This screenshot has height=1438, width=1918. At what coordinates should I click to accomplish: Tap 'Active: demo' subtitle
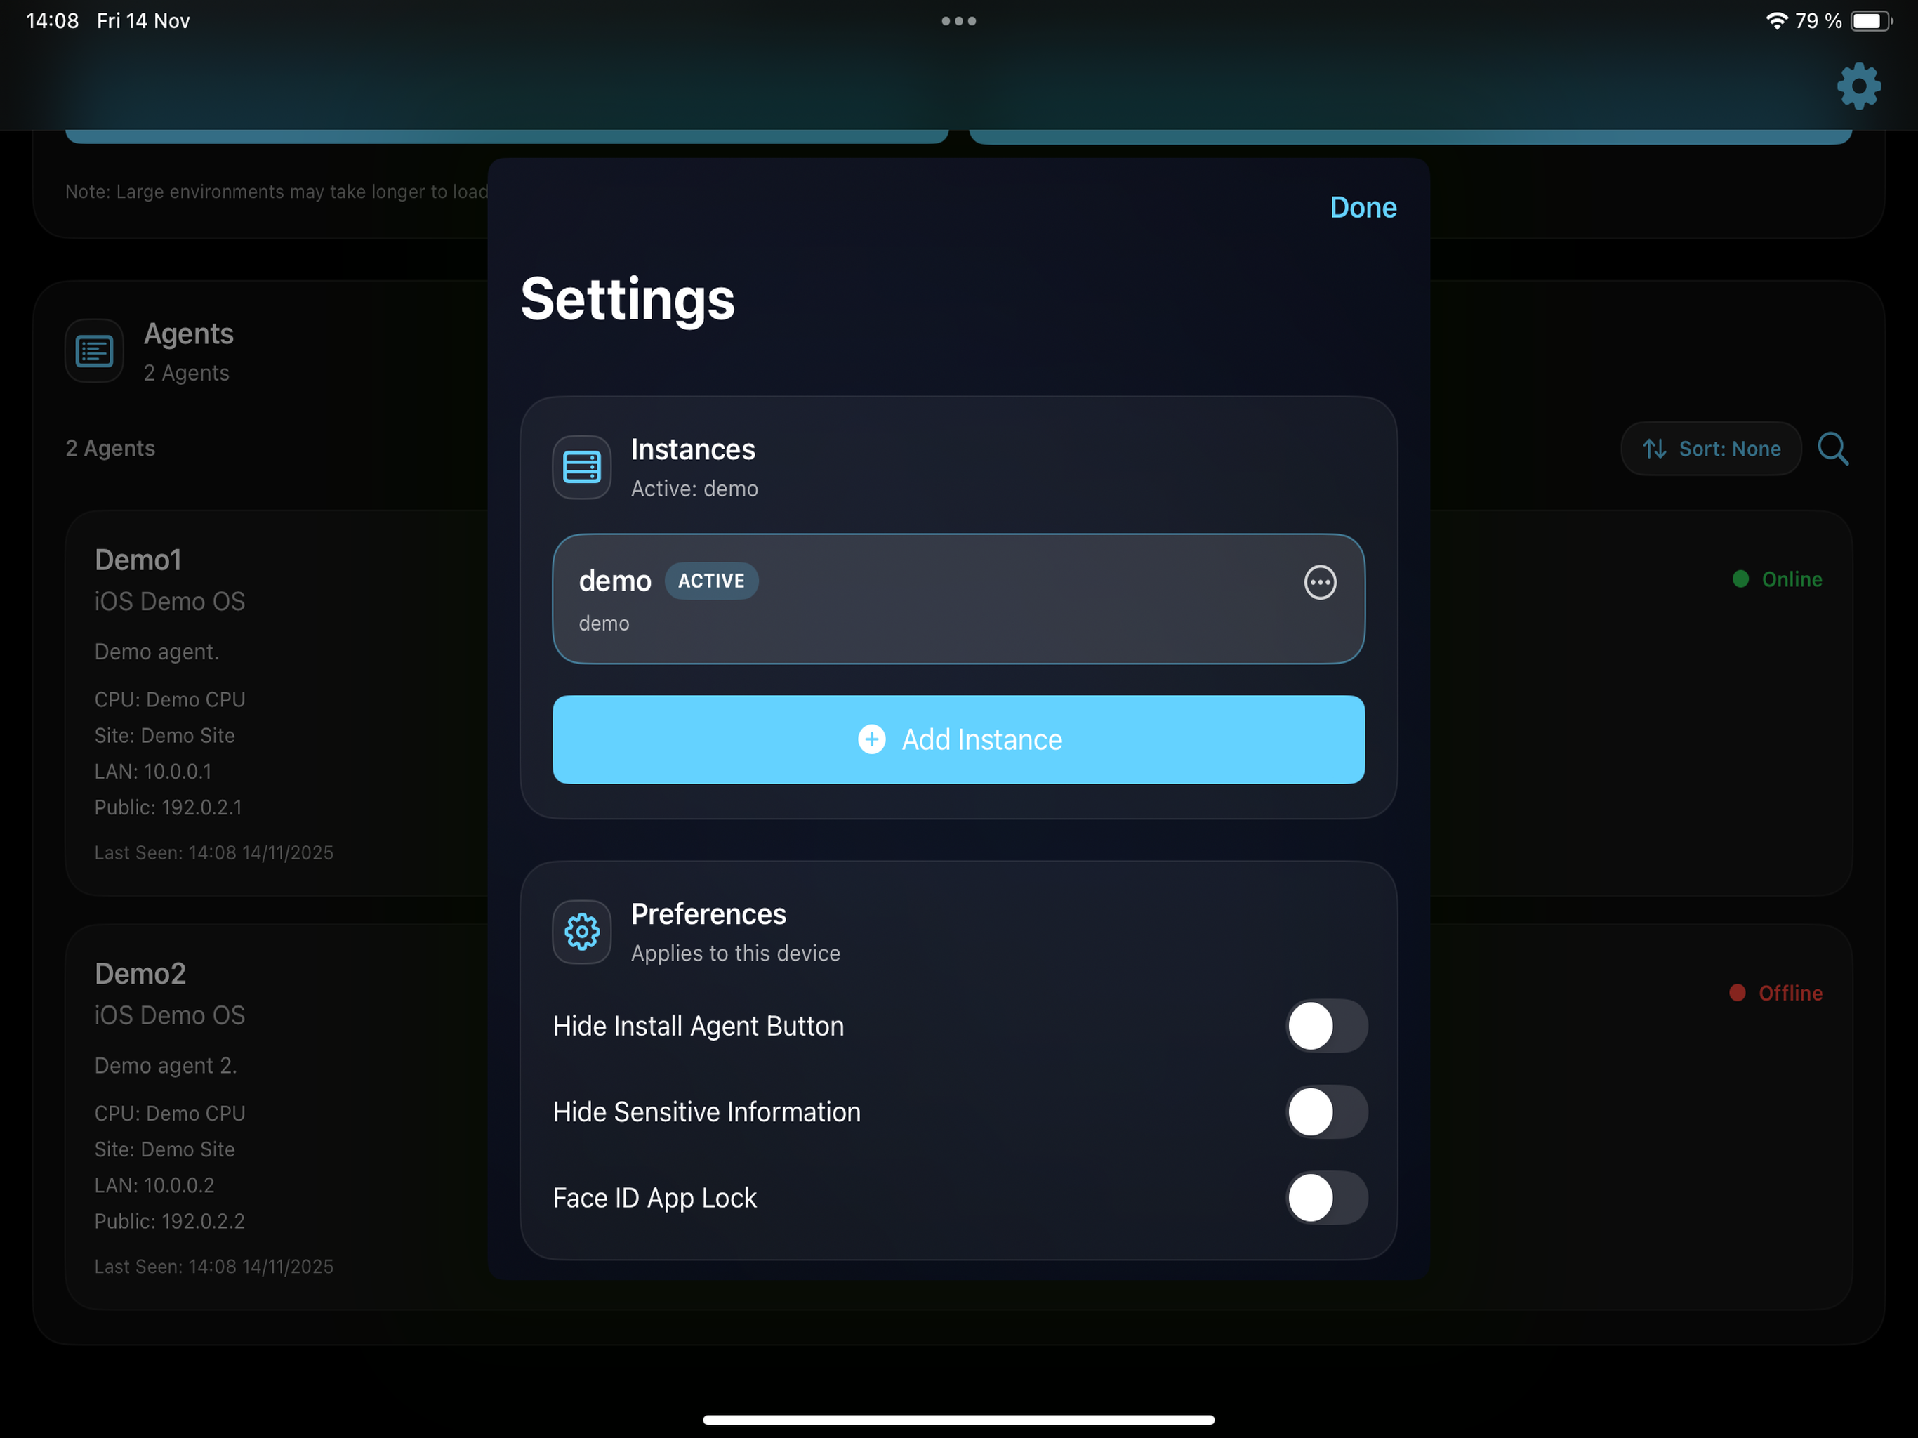[x=694, y=489]
